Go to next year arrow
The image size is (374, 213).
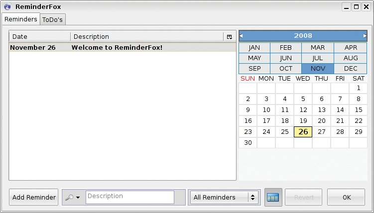(365, 36)
